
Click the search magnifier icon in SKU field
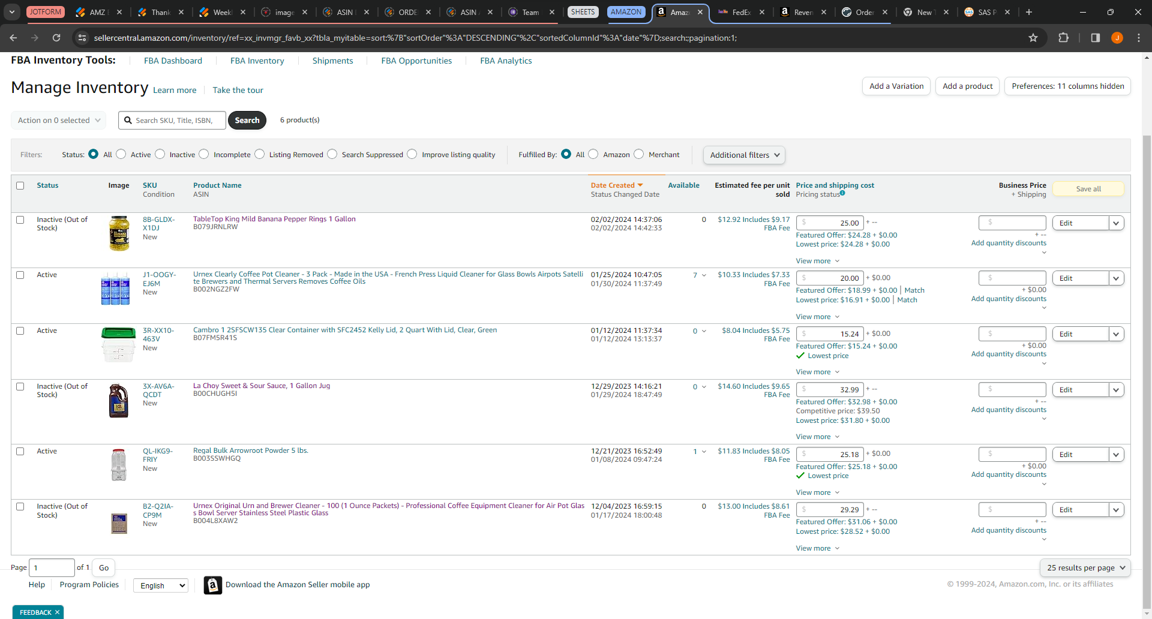click(x=128, y=121)
